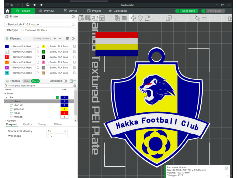
Task: Expand the Outside tree node
Action: click(5, 121)
